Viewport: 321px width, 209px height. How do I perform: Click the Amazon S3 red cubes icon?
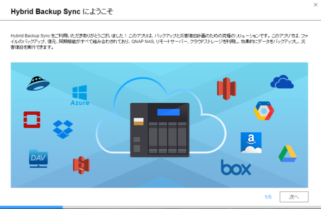(x=81, y=165)
